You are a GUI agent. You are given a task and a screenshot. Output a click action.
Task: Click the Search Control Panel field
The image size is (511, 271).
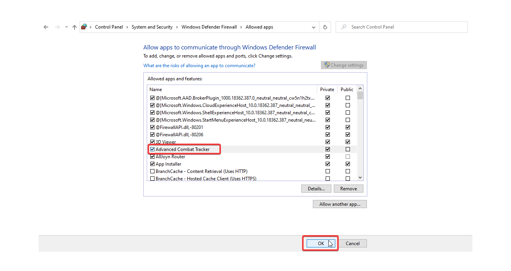402,27
